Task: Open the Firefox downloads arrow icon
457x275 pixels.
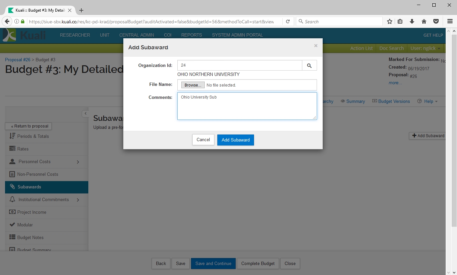Action: (412, 22)
